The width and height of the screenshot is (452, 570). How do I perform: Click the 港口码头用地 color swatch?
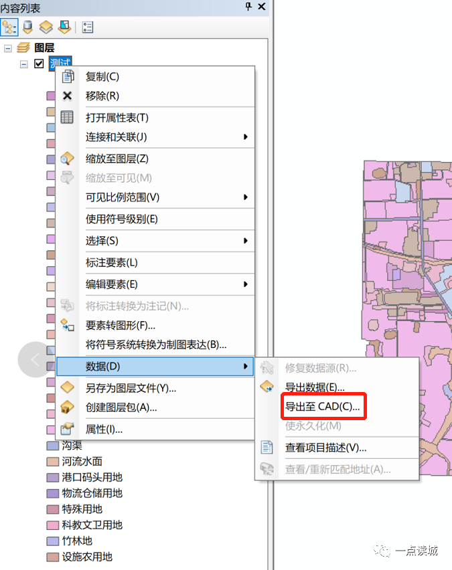(x=53, y=478)
